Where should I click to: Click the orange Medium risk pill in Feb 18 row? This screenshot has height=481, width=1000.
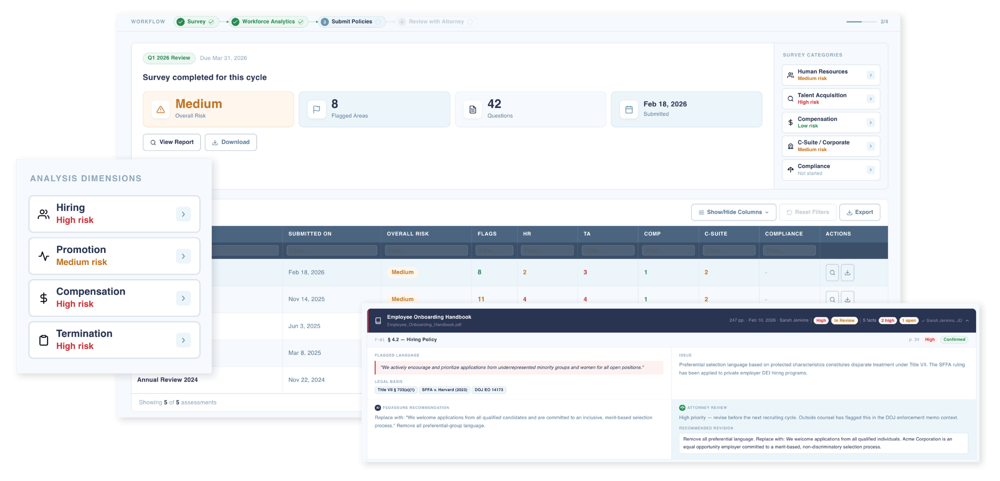click(402, 272)
